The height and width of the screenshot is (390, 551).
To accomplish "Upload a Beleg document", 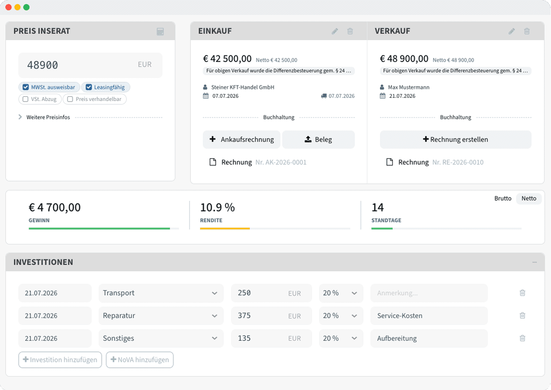I will pyautogui.click(x=319, y=139).
